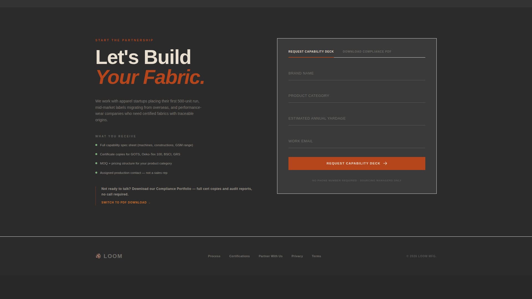532x299 pixels.
Task: Switch to the DOWNLOAD COMPLIANCE PDF tab
Action: point(367,51)
